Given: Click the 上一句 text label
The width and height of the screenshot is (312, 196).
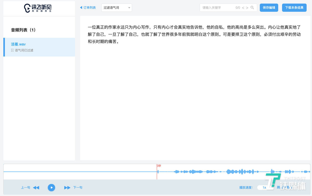Looking at the screenshot, I should coord(25,188).
